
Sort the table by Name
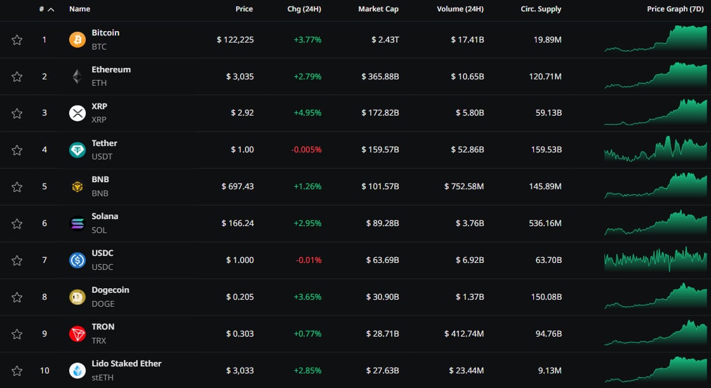(79, 9)
